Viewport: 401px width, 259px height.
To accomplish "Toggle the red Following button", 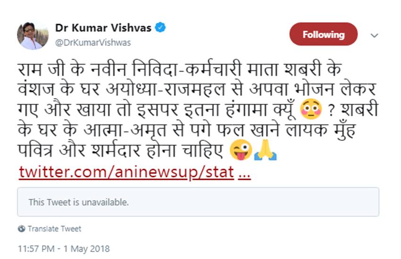I will pos(323,34).
